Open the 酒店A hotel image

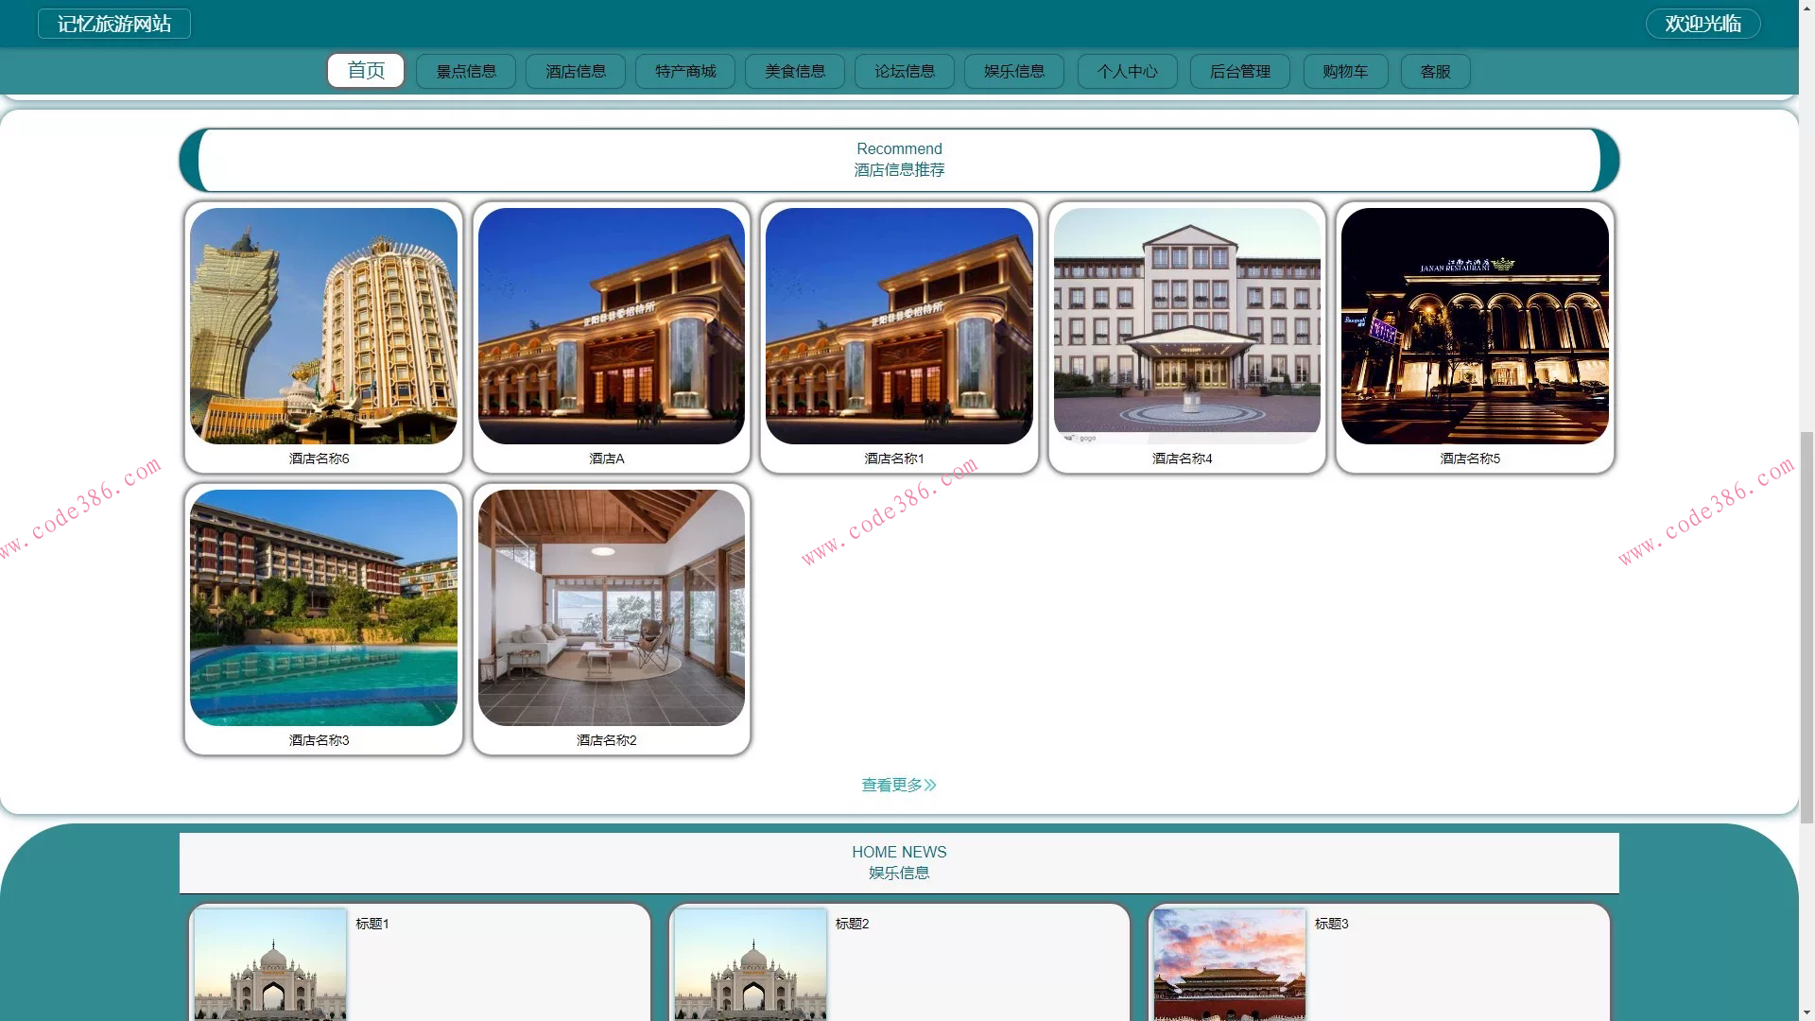pyautogui.click(x=612, y=326)
